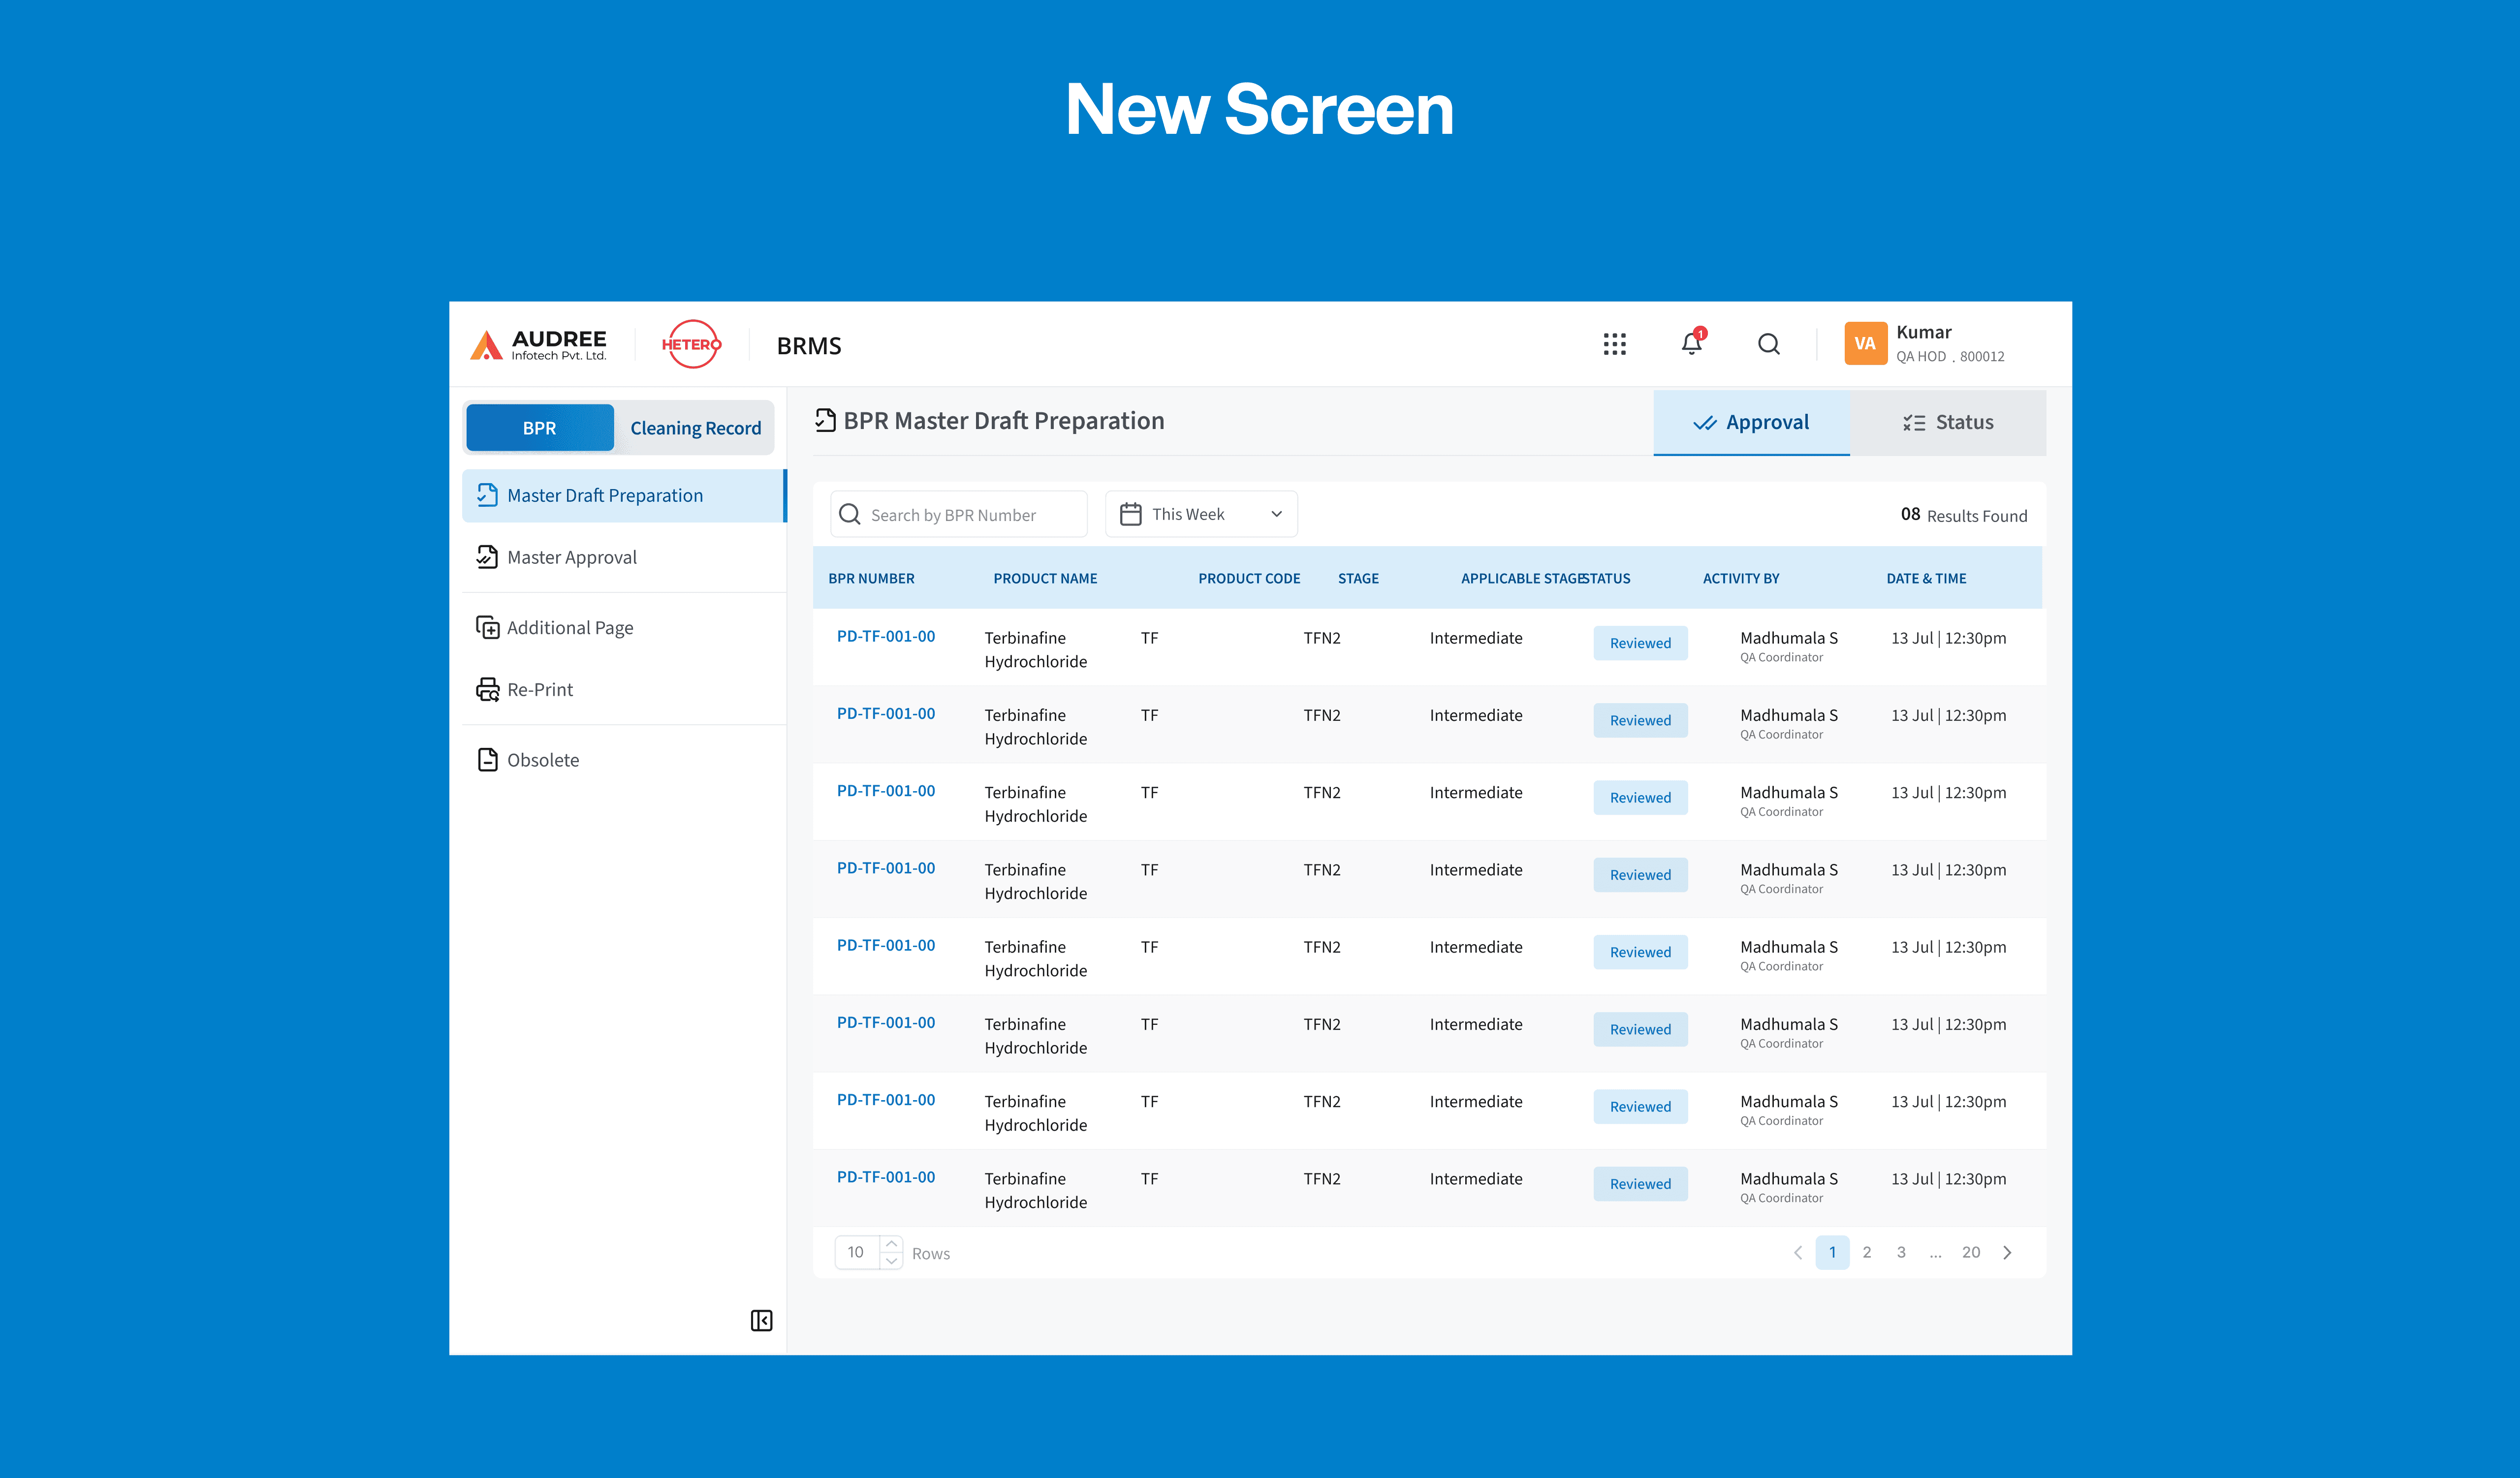Open notifications via the bell icon
Image resolution: width=2520 pixels, height=1478 pixels.
click(1692, 344)
